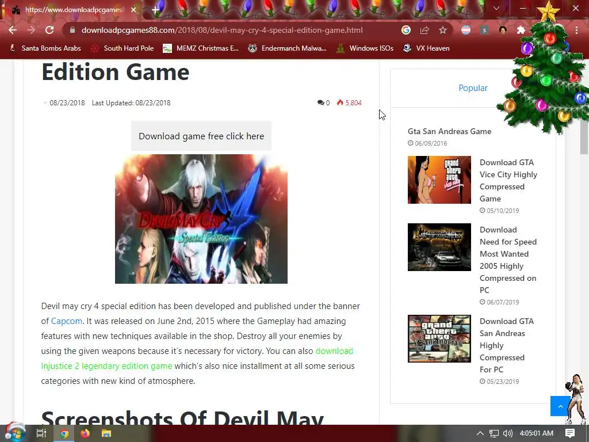Open a new browser tab
The image size is (589, 442).
[x=155, y=10]
